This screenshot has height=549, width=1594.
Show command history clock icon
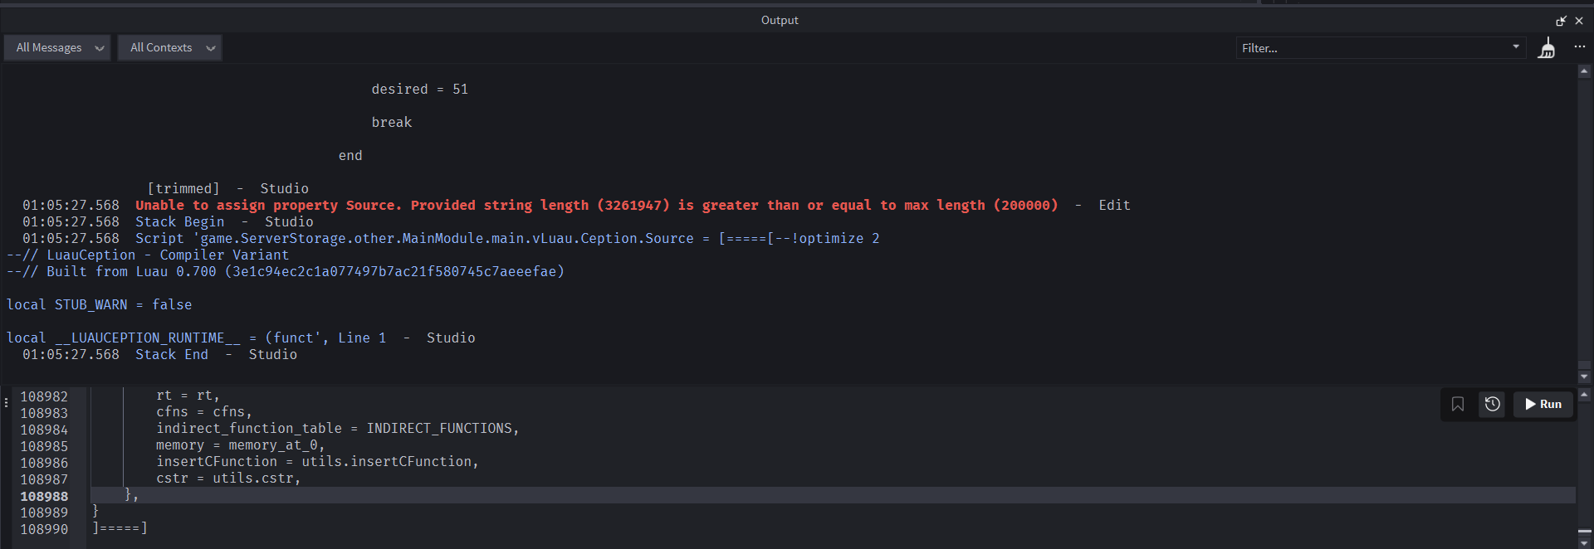pyautogui.click(x=1493, y=404)
